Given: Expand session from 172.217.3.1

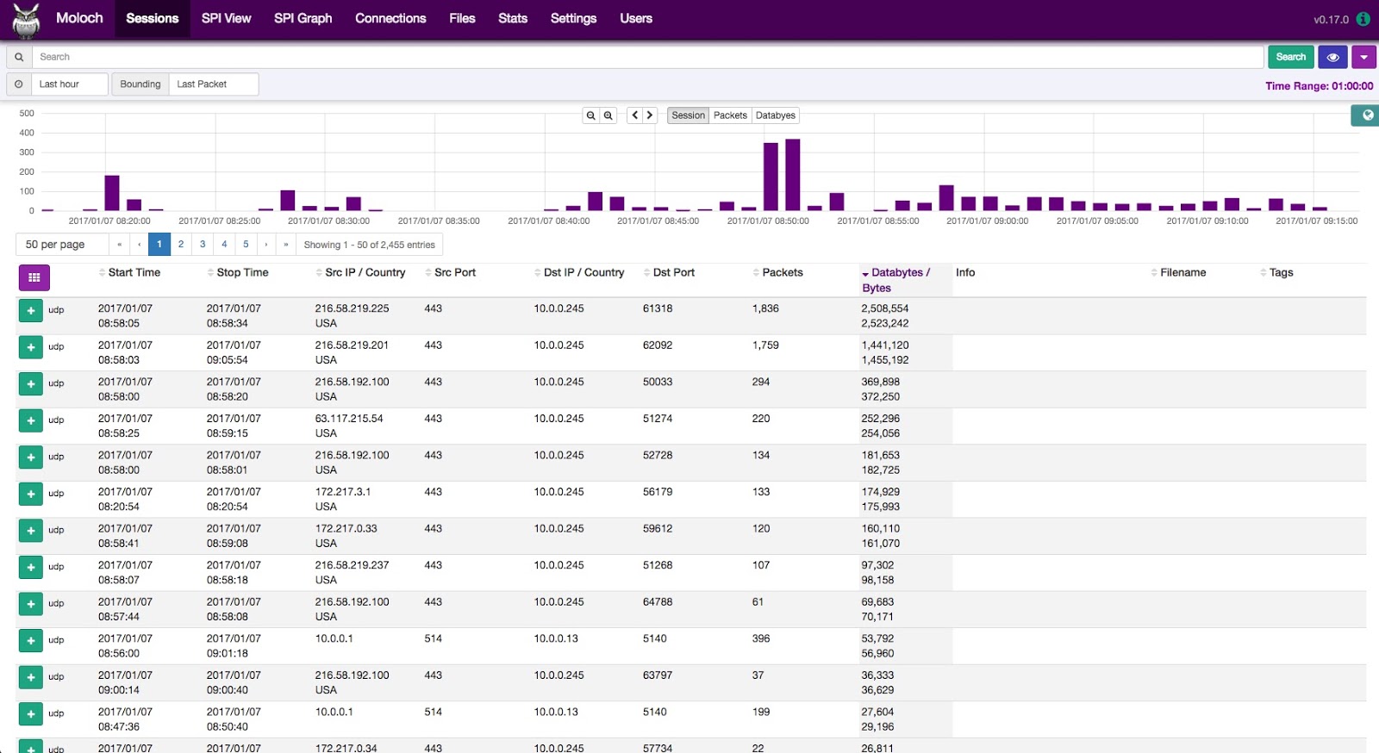Looking at the screenshot, I should [31, 495].
